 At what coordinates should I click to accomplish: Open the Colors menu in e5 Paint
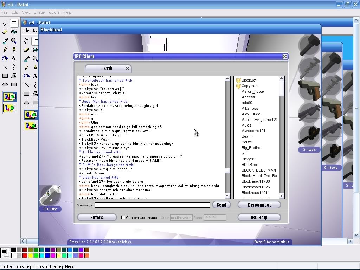coord(54,12)
